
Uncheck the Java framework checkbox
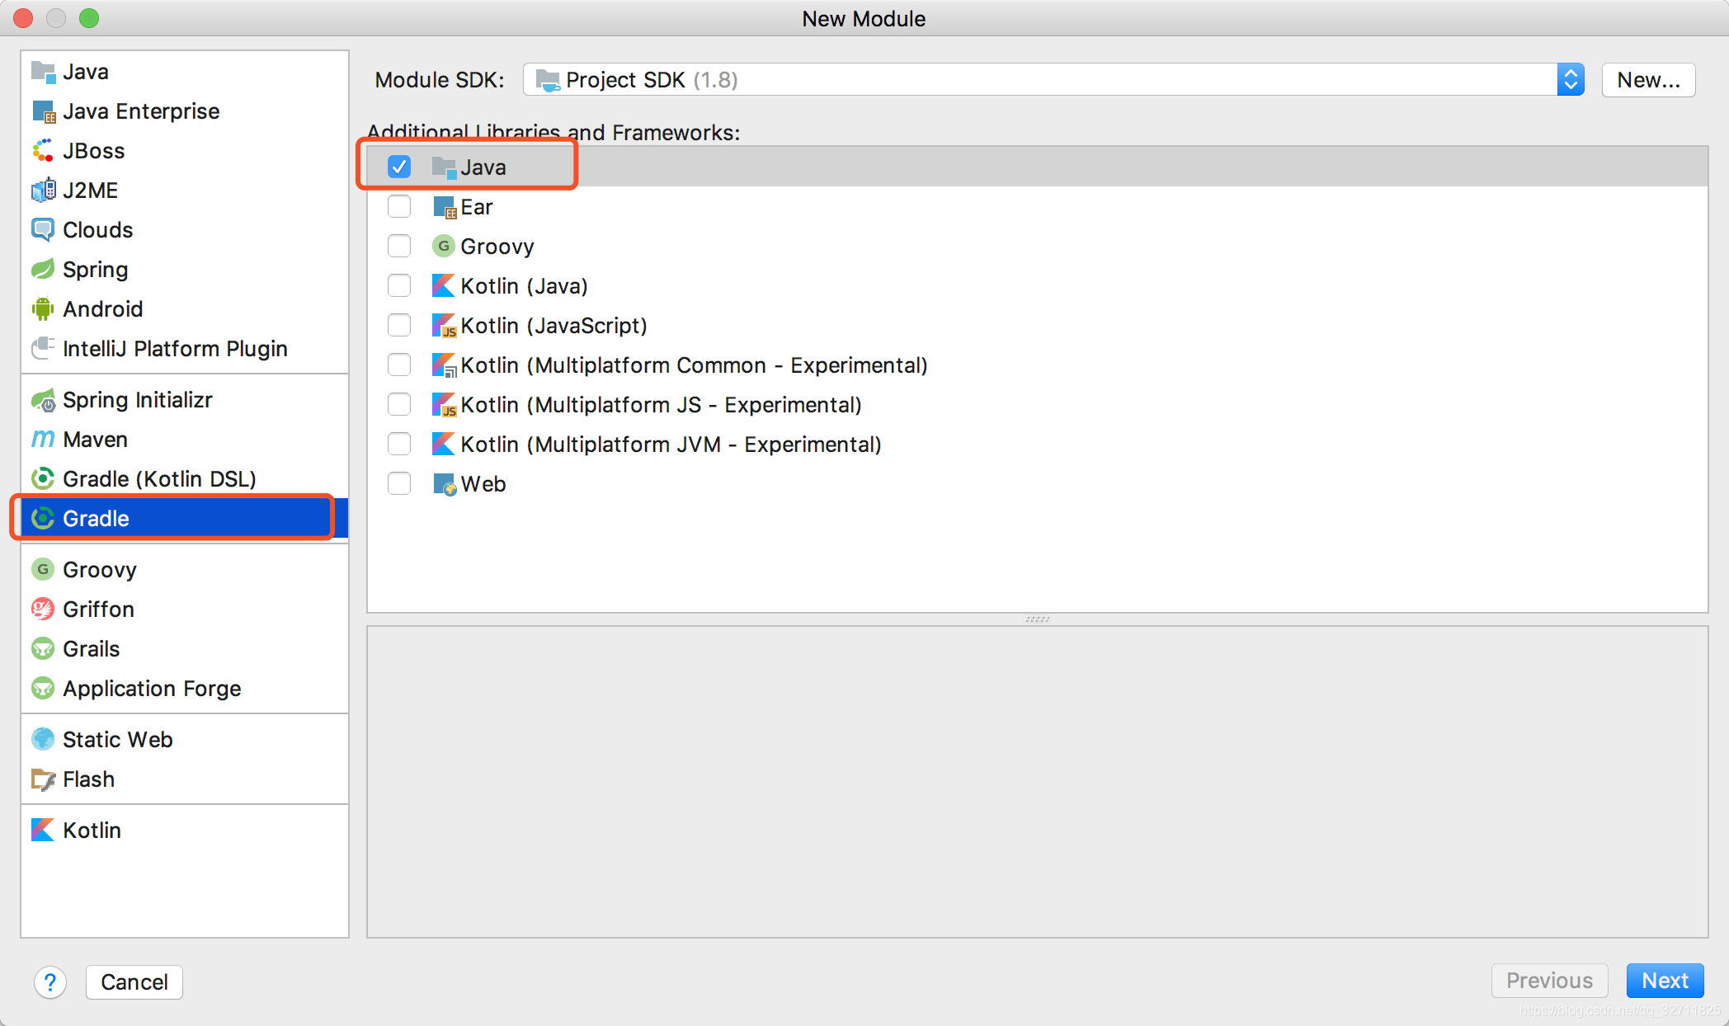coord(399,167)
